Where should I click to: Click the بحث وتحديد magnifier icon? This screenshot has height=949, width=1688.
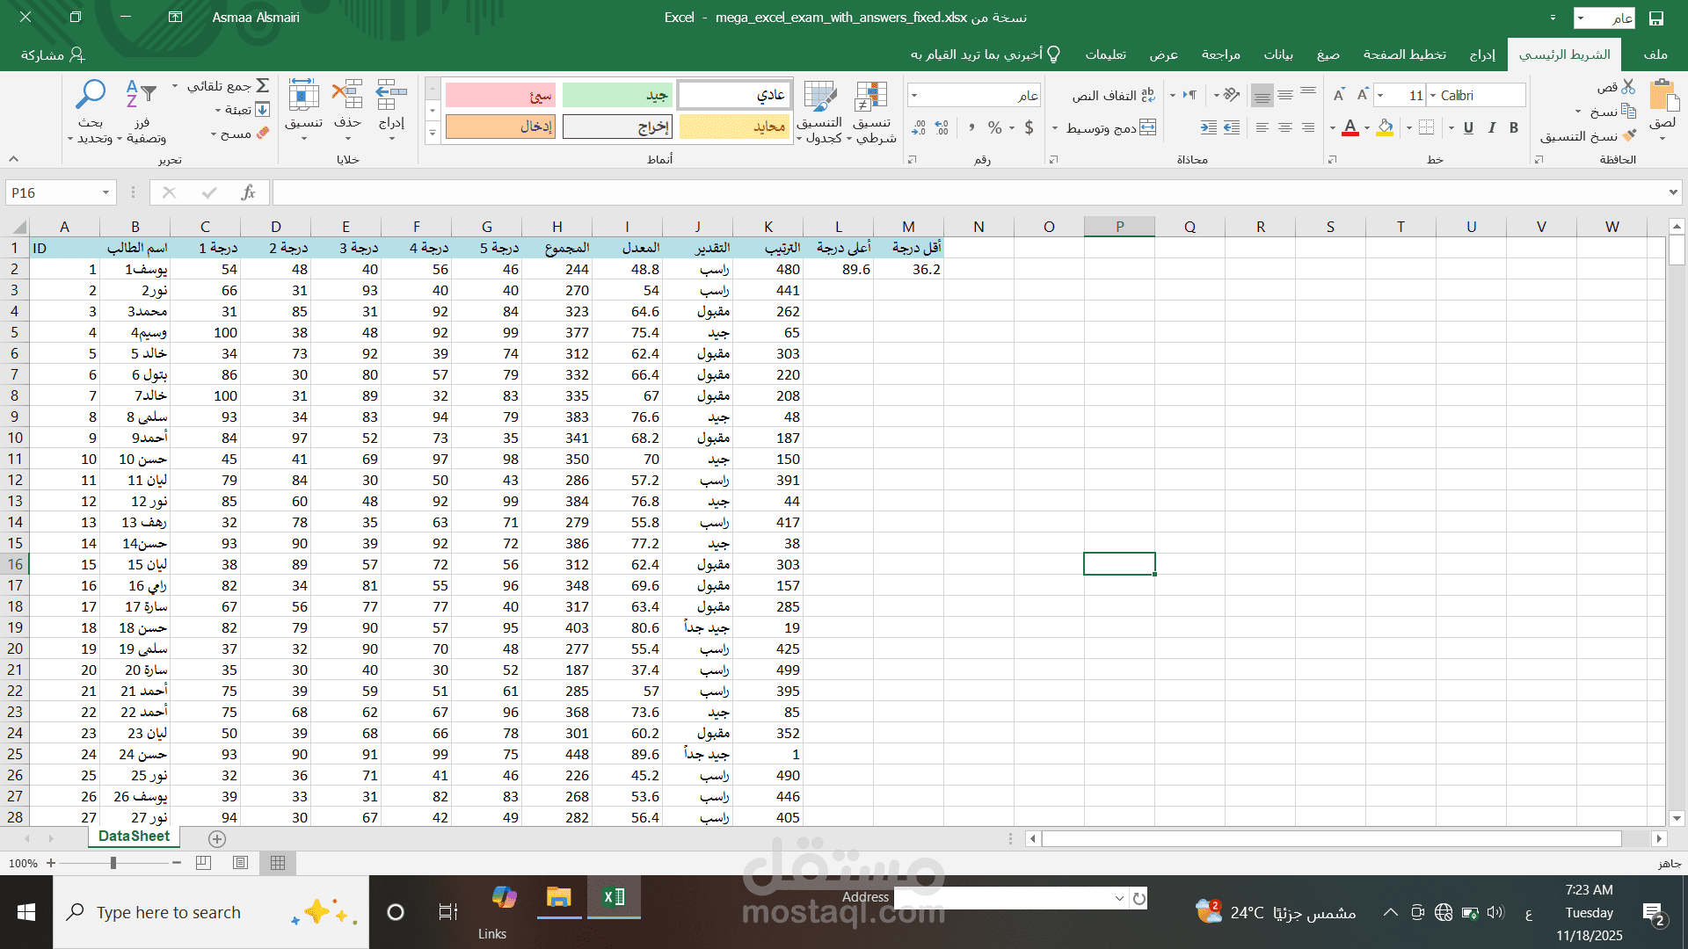(91, 94)
